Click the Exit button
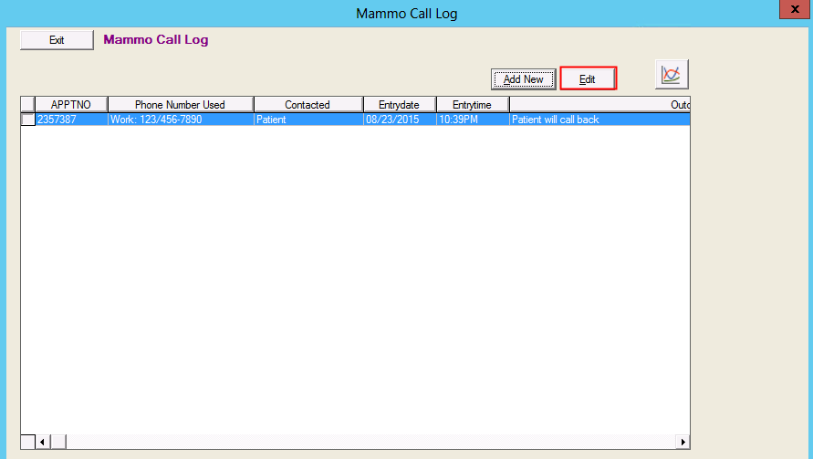 [x=57, y=40]
